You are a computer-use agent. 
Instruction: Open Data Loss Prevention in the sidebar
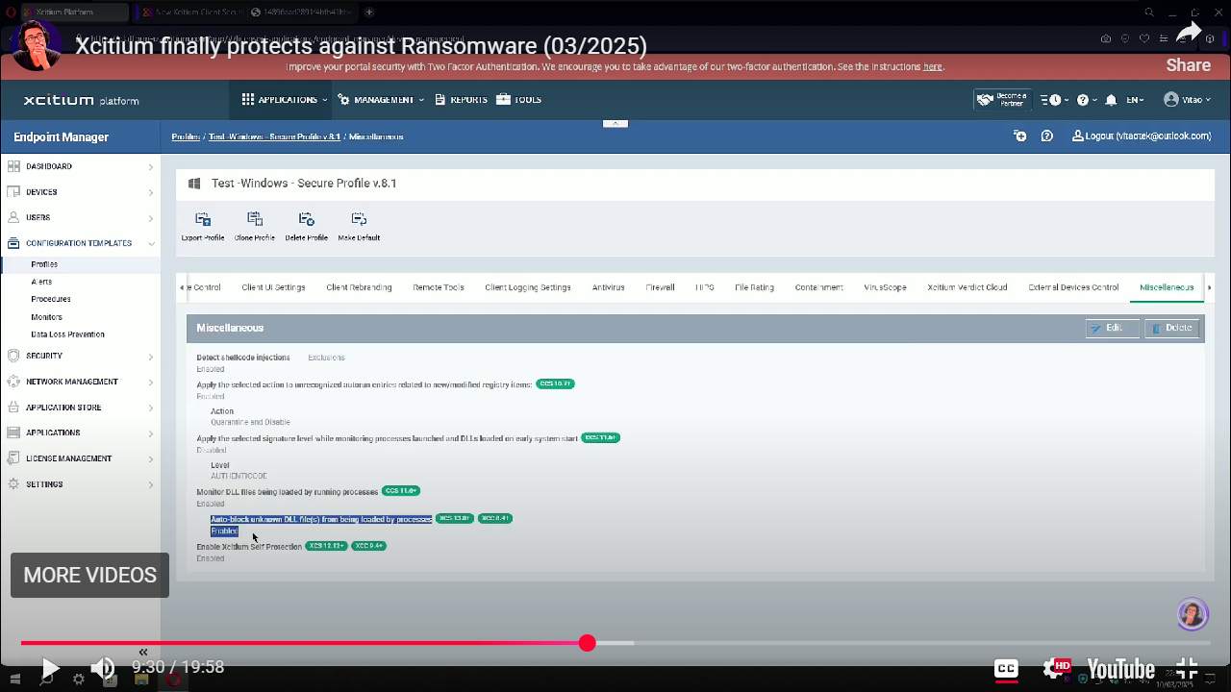(67, 334)
